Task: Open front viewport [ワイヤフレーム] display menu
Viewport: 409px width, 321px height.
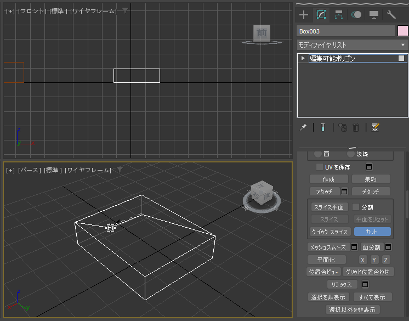Action: [x=93, y=11]
